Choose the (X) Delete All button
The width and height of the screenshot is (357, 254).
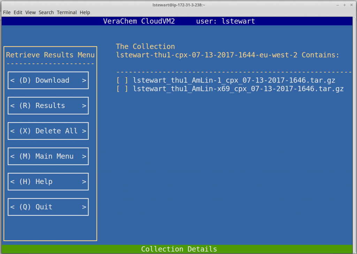coord(48,131)
